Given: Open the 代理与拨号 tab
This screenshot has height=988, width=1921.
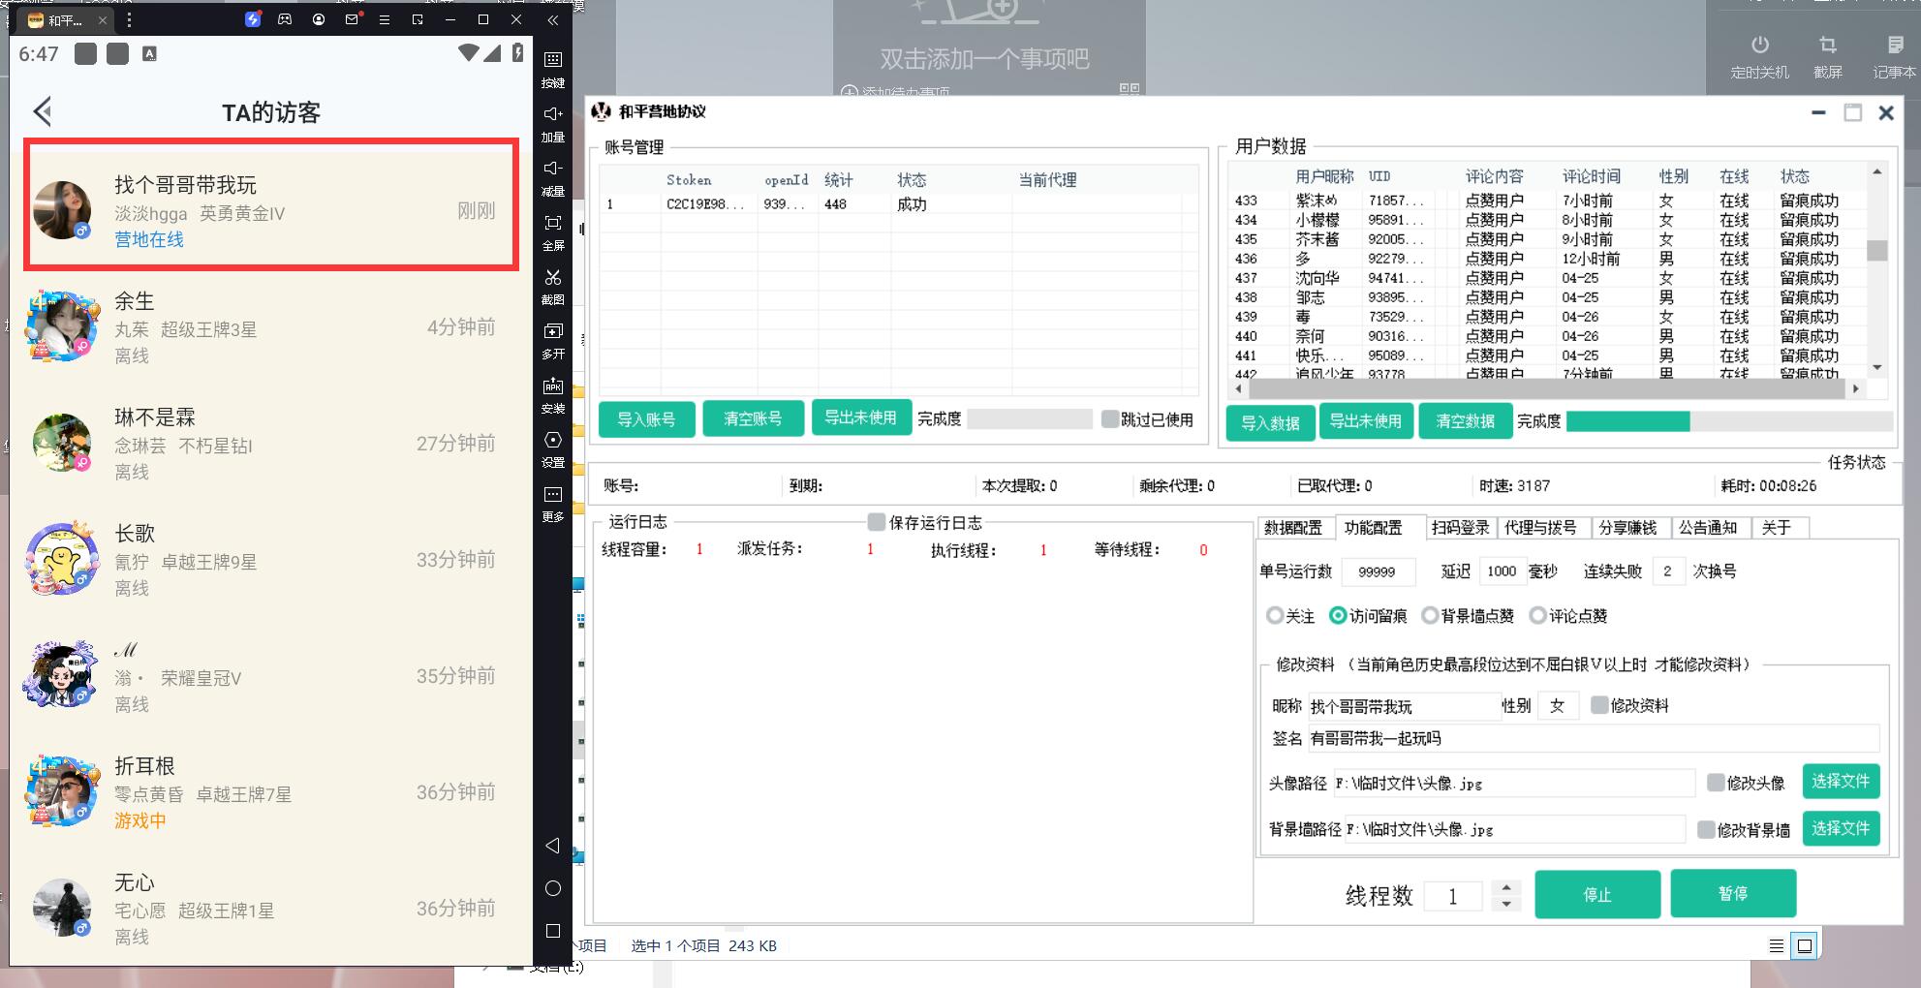Looking at the screenshot, I should click(x=1539, y=528).
